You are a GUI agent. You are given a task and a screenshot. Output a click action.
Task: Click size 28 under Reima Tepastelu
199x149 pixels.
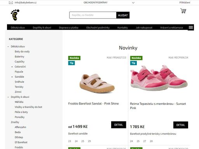151,141
